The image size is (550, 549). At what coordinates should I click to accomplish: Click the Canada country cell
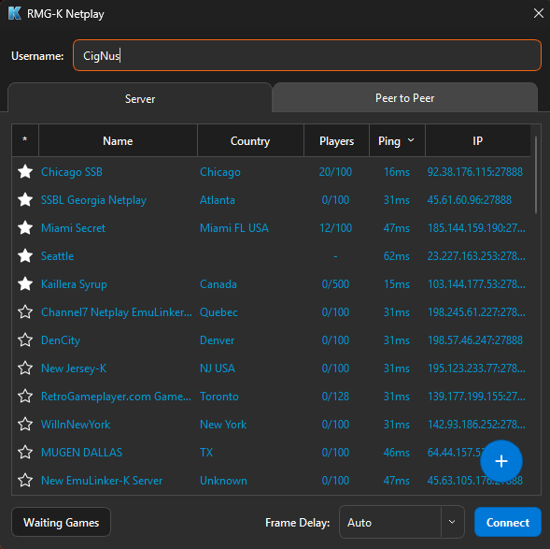[x=219, y=283]
